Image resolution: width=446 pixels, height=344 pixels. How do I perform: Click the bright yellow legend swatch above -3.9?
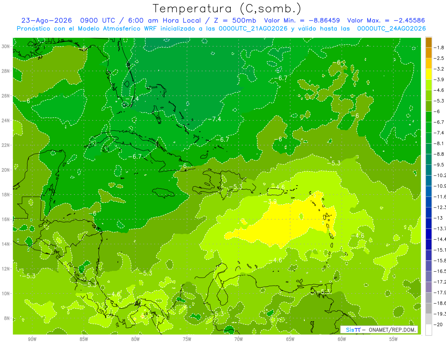coord(429,74)
